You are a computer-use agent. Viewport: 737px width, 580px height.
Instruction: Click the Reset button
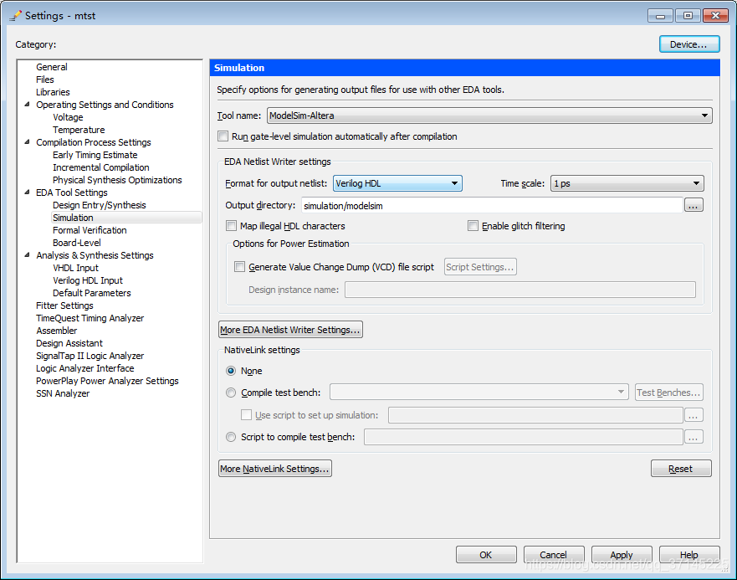(681, 469)
